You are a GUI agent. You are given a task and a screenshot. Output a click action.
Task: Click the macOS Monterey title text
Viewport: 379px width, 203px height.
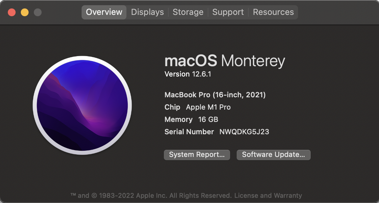pos(225,61)
